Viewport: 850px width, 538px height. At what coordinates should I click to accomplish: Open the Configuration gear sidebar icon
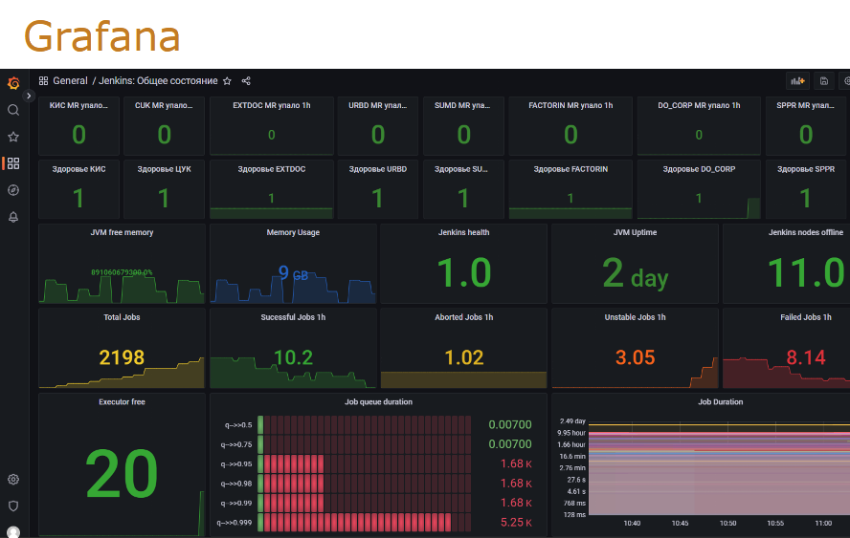tap(13, 479)
